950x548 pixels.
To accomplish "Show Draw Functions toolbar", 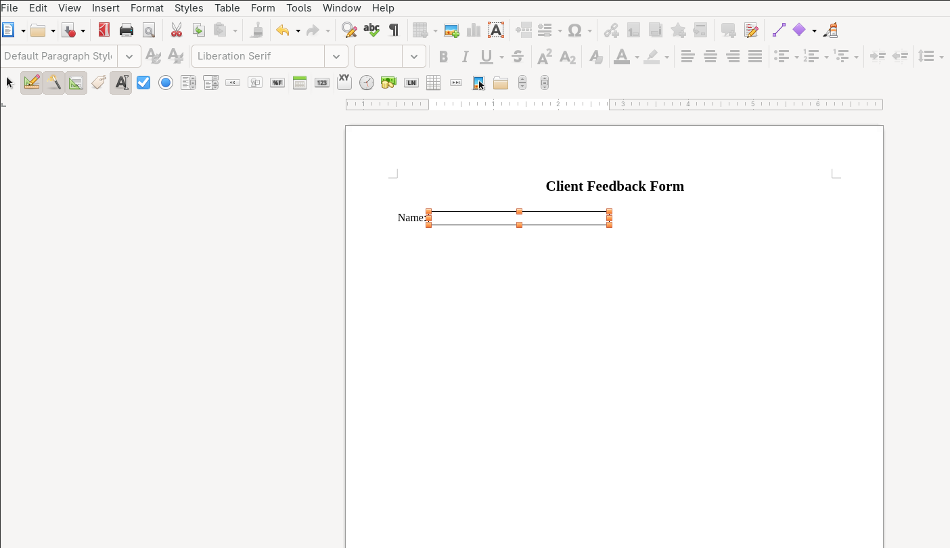I will [832, 30].
